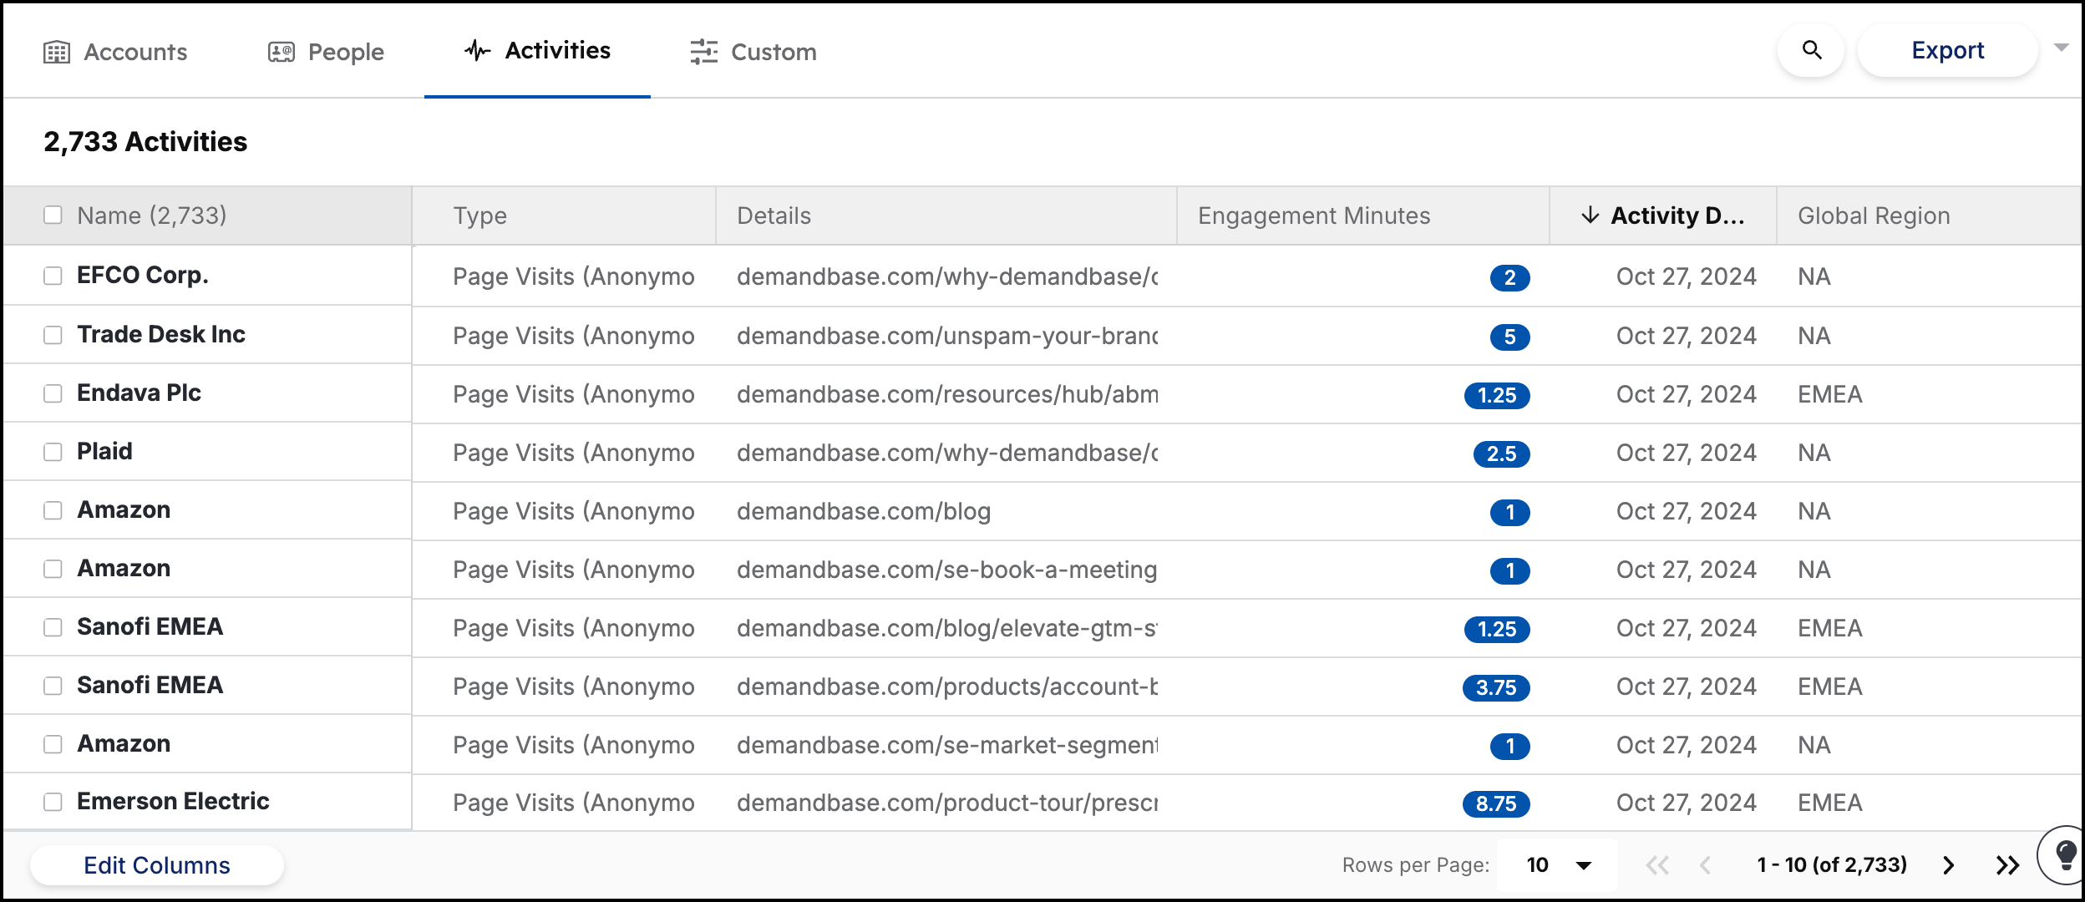Viewport: 2085px width, 902px height.
Task: Check Amazon checkbox for se-market-segment row
Action: click(x=53, y=744)
